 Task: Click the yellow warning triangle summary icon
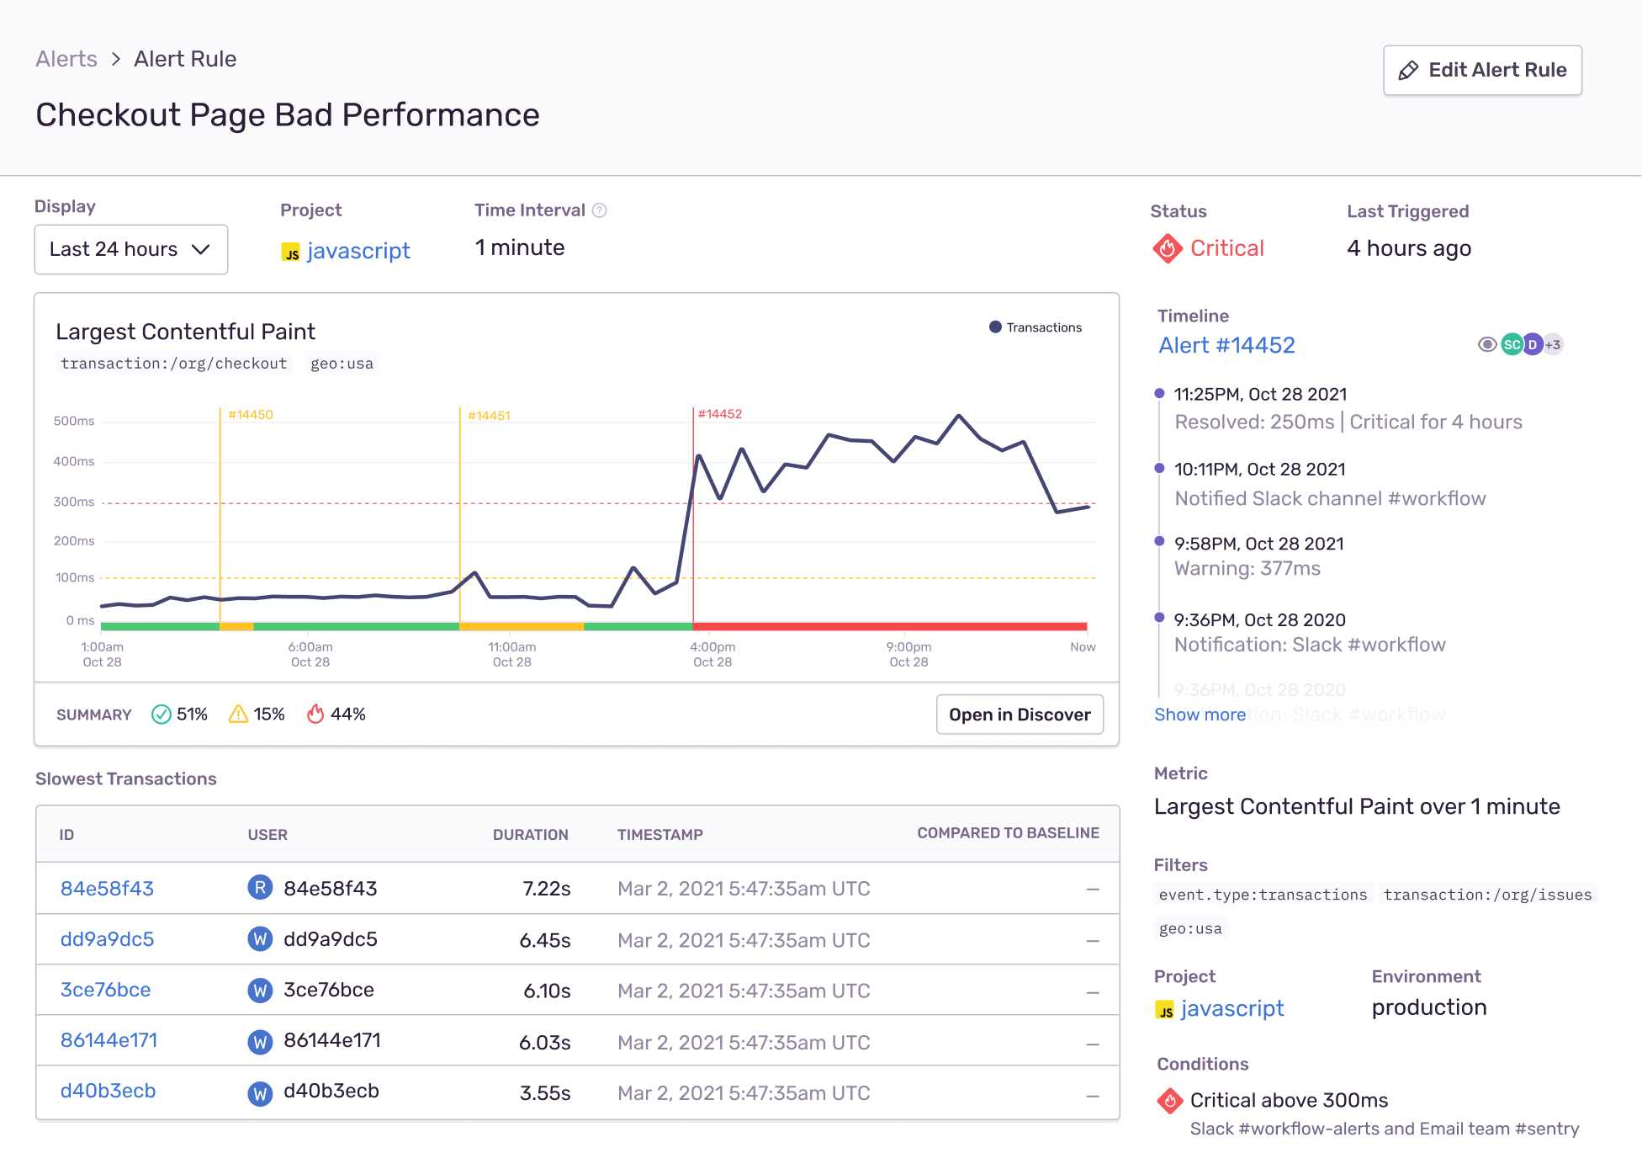pyautogui.click(x=238, y=715)
